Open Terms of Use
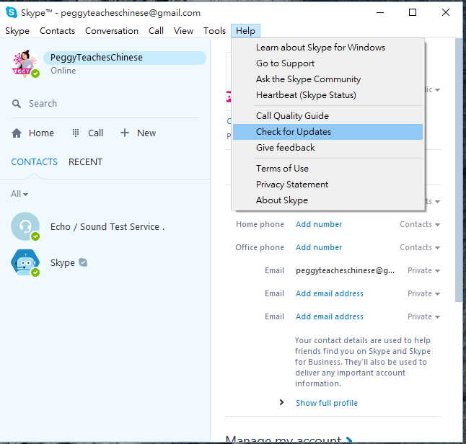Image resolution: width=466 pixels, height=444 pixels. [x=327, y=169]
